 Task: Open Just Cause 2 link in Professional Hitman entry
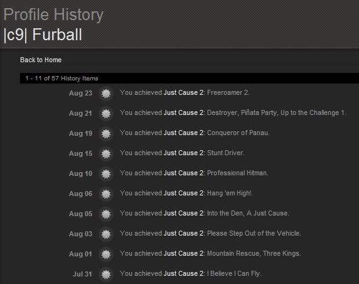[x=184, y=173]
